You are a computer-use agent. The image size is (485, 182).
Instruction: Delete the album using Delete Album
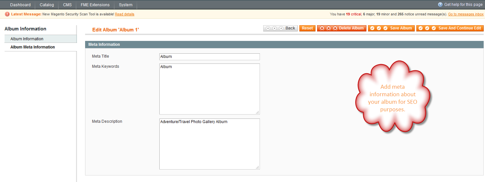pyautogui.click(x=342, y=28)
